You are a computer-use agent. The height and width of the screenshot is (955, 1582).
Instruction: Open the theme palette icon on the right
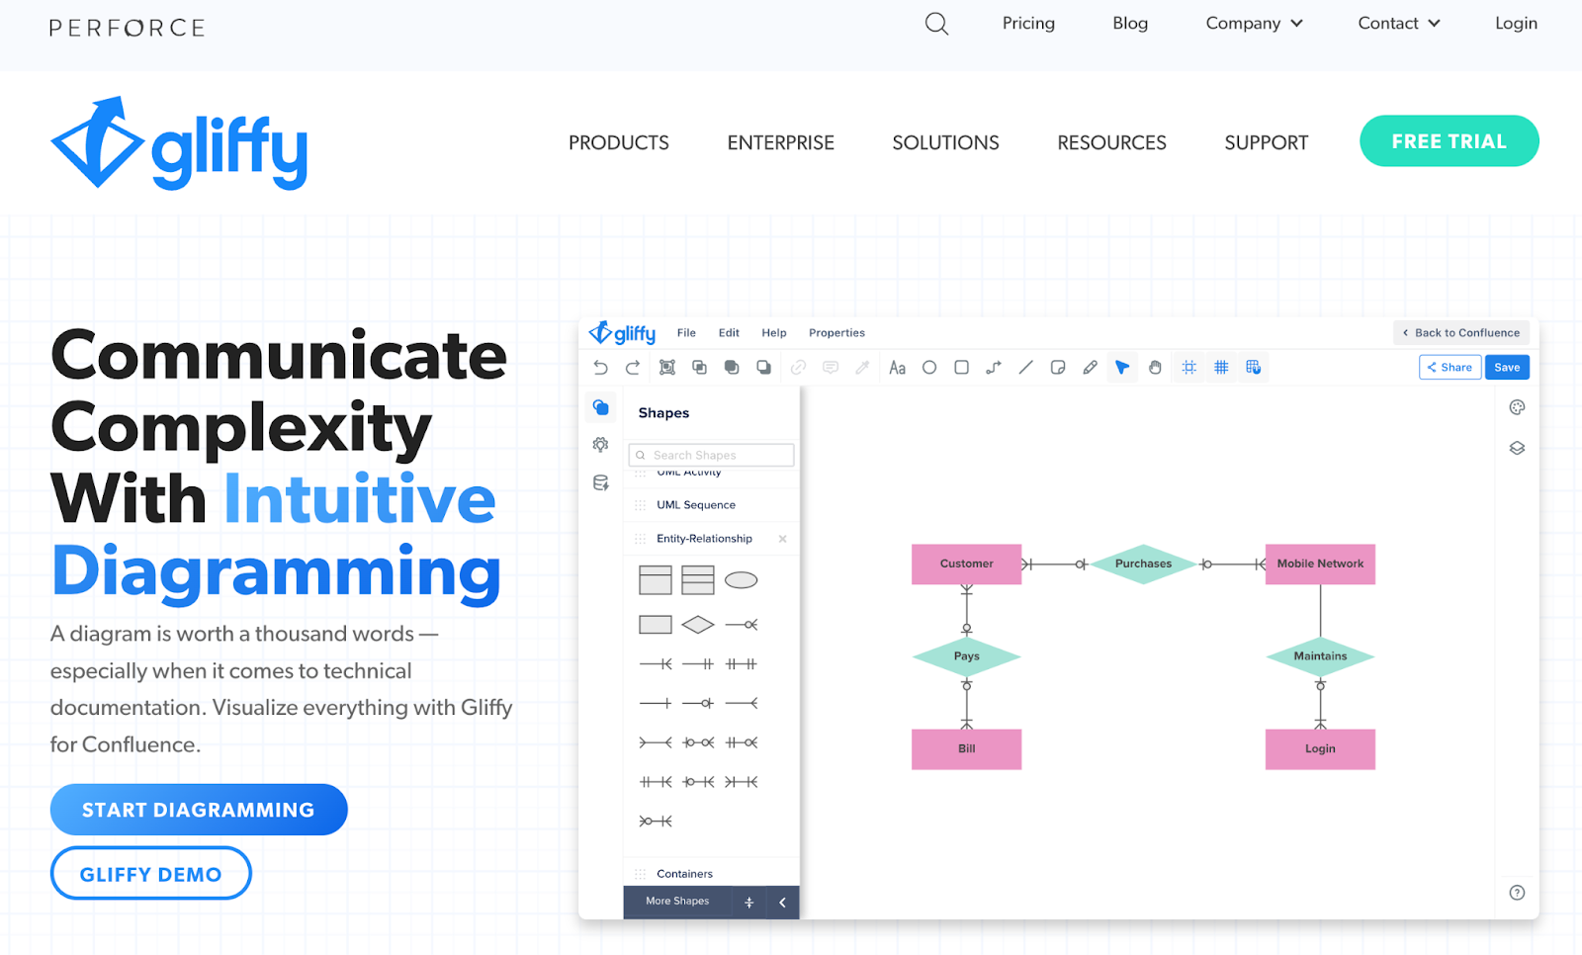click(1517, 407)
